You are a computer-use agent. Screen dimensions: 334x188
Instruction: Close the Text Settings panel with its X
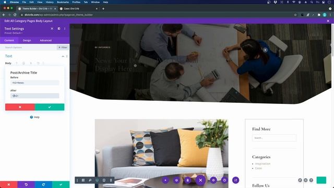pos(52,29)
